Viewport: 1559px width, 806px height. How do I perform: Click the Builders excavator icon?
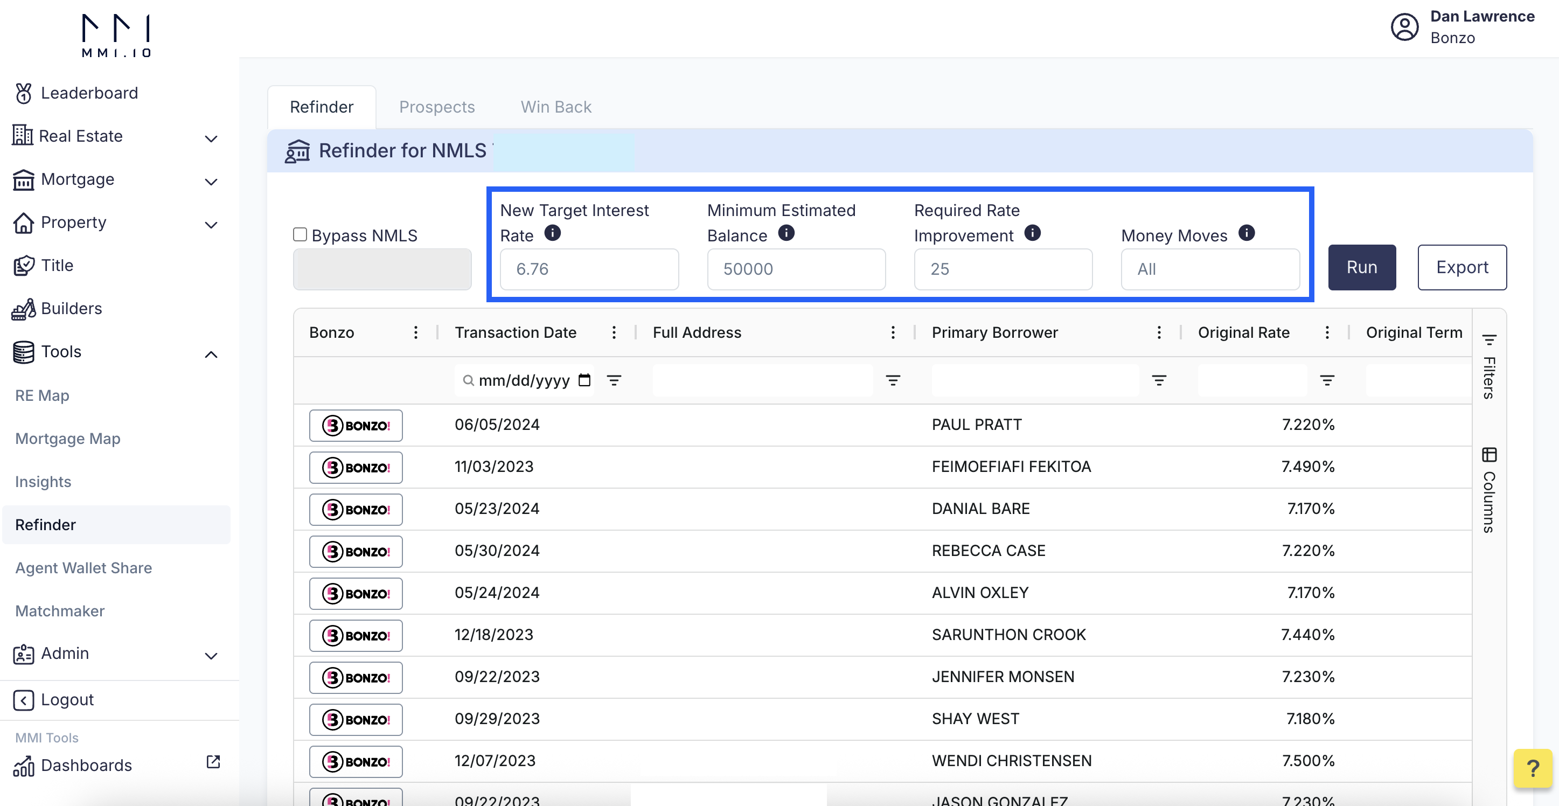pos(24,309)
